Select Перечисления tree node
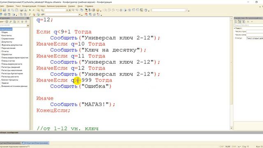This screenshot has height=148, width=263. point(8,48)
